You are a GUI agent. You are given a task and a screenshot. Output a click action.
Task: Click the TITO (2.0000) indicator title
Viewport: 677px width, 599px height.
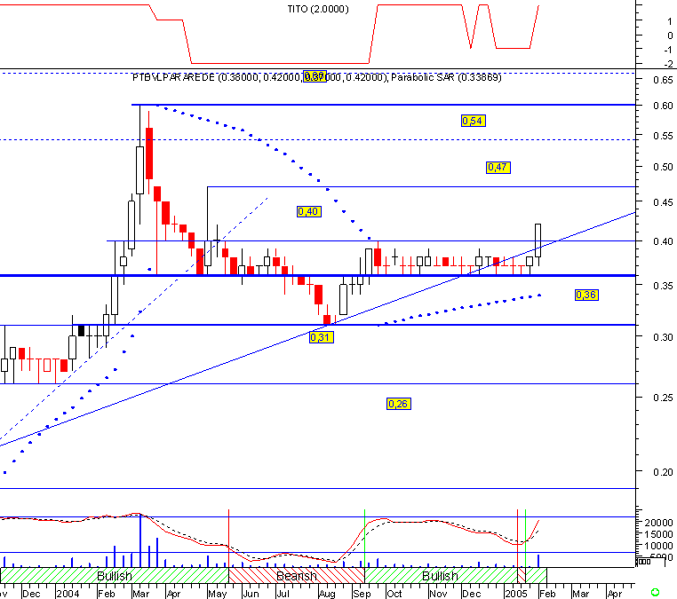tap(318, 9)
